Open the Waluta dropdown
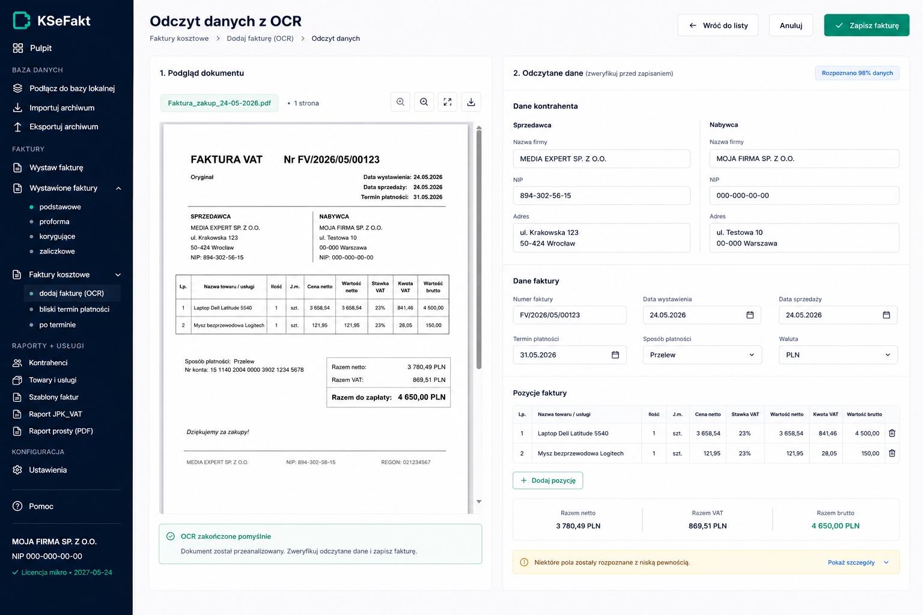The height and width of the screenshot is (615, 923). (838, 355)
